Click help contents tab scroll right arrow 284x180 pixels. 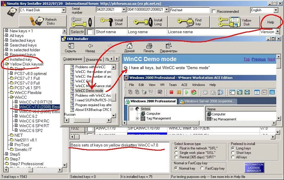point(117,59)
